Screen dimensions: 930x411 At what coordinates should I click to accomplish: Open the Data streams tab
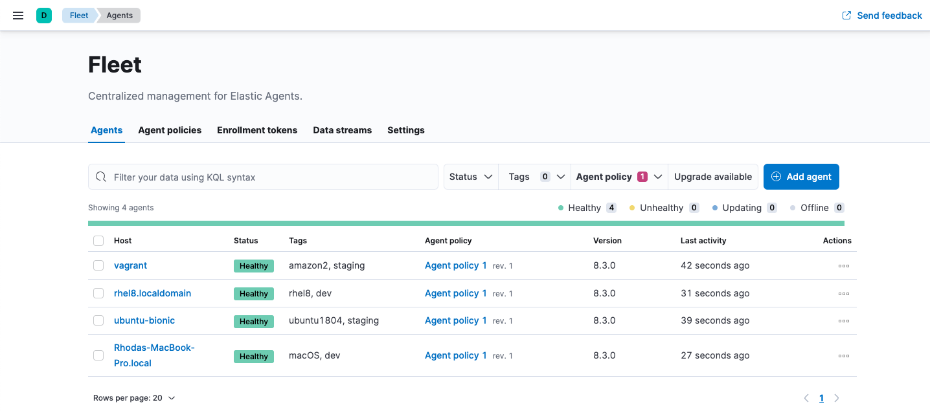[x=342, y=130]
